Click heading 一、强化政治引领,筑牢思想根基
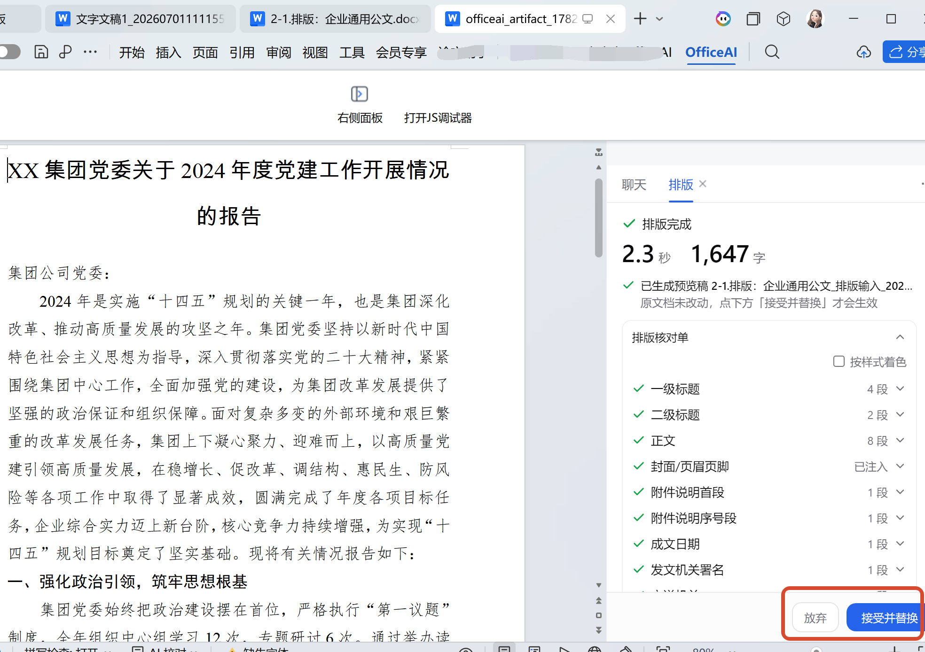The width and height of the screenshot is (925, 652). (x=127, y=582)
